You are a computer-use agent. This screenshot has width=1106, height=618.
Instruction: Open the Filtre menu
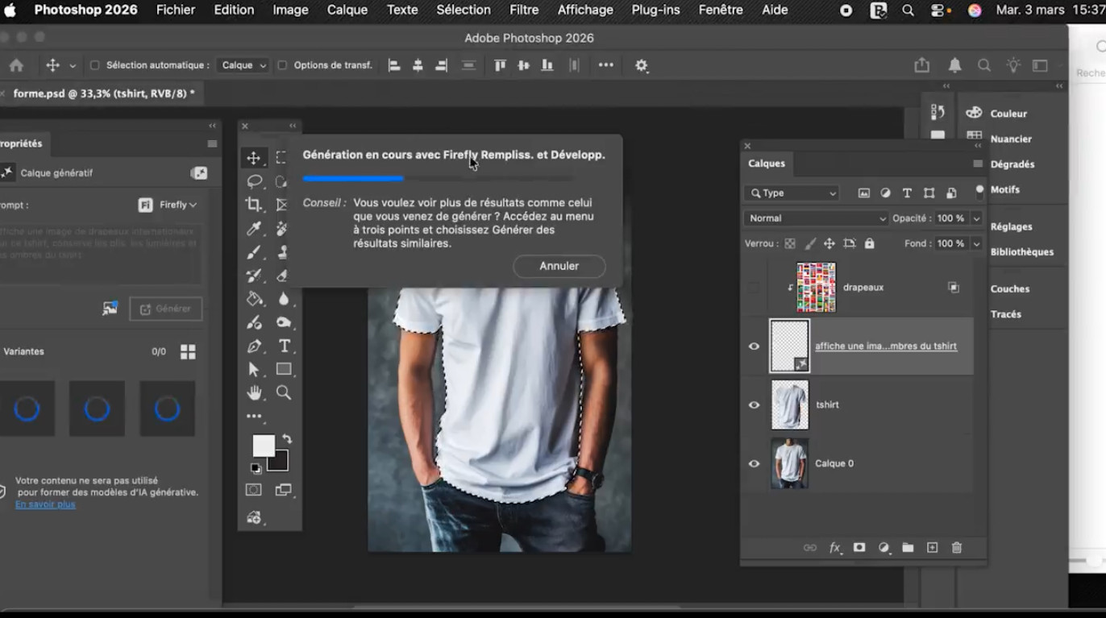(524, 10)
